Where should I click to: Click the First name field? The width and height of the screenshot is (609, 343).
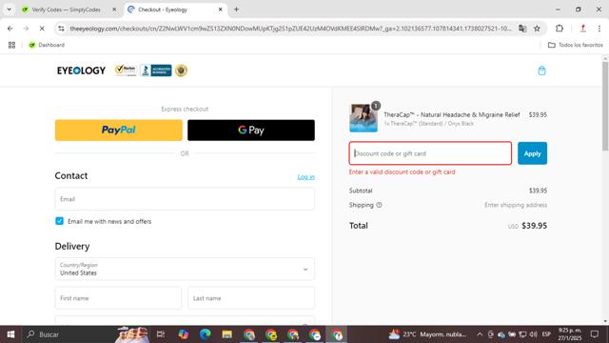pos(118,298)
